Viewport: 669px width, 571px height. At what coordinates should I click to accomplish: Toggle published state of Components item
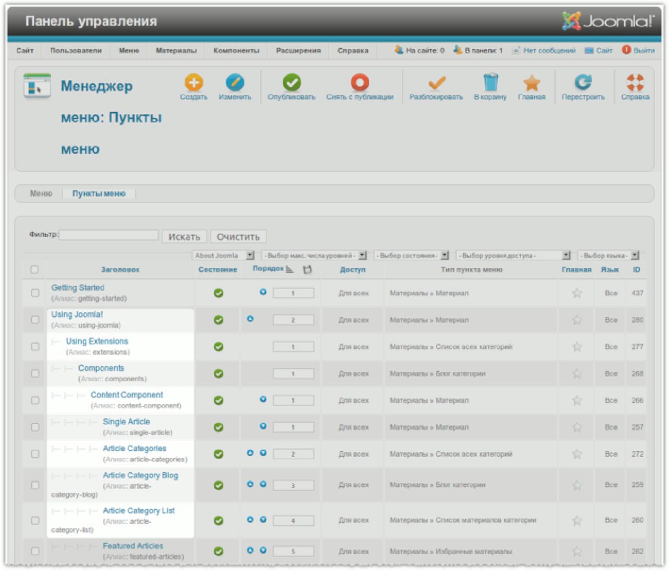coord(218,373)
